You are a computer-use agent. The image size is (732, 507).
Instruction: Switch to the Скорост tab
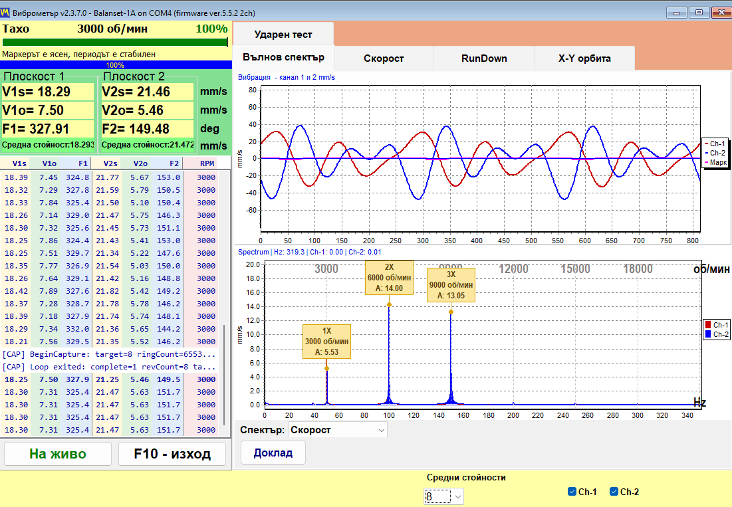point(384,58)
